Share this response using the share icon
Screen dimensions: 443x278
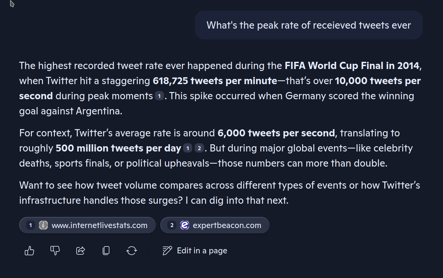coord(81,250)
